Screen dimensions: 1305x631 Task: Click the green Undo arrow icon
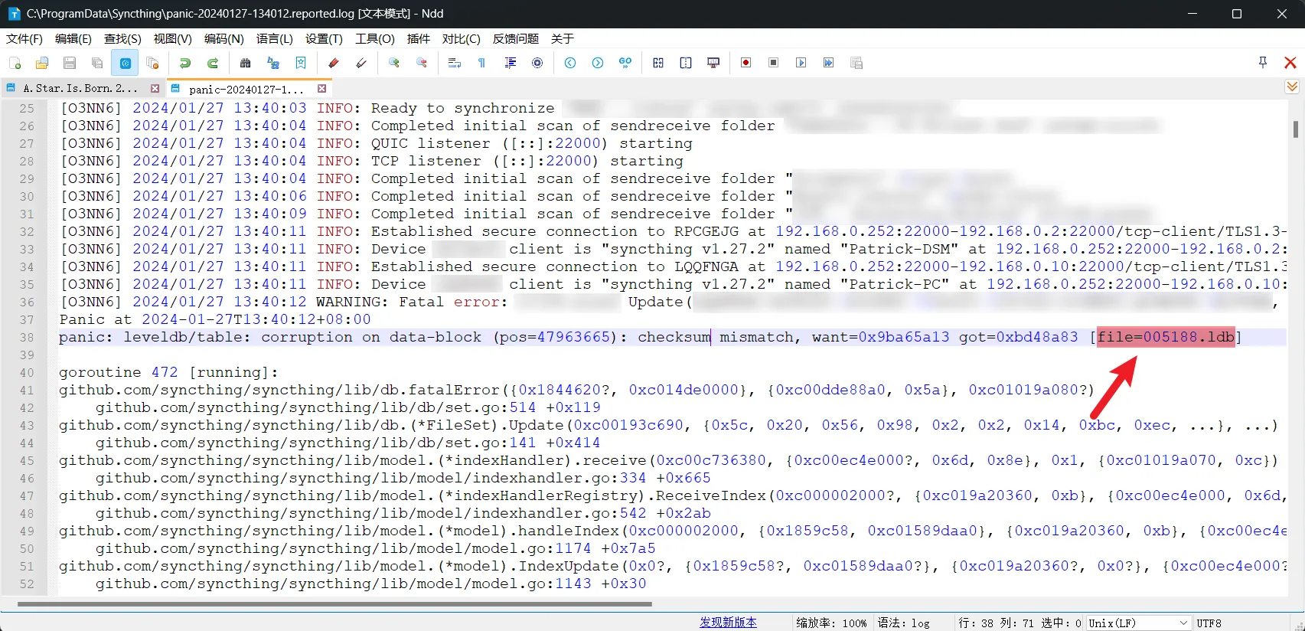(x=184, y=63)
